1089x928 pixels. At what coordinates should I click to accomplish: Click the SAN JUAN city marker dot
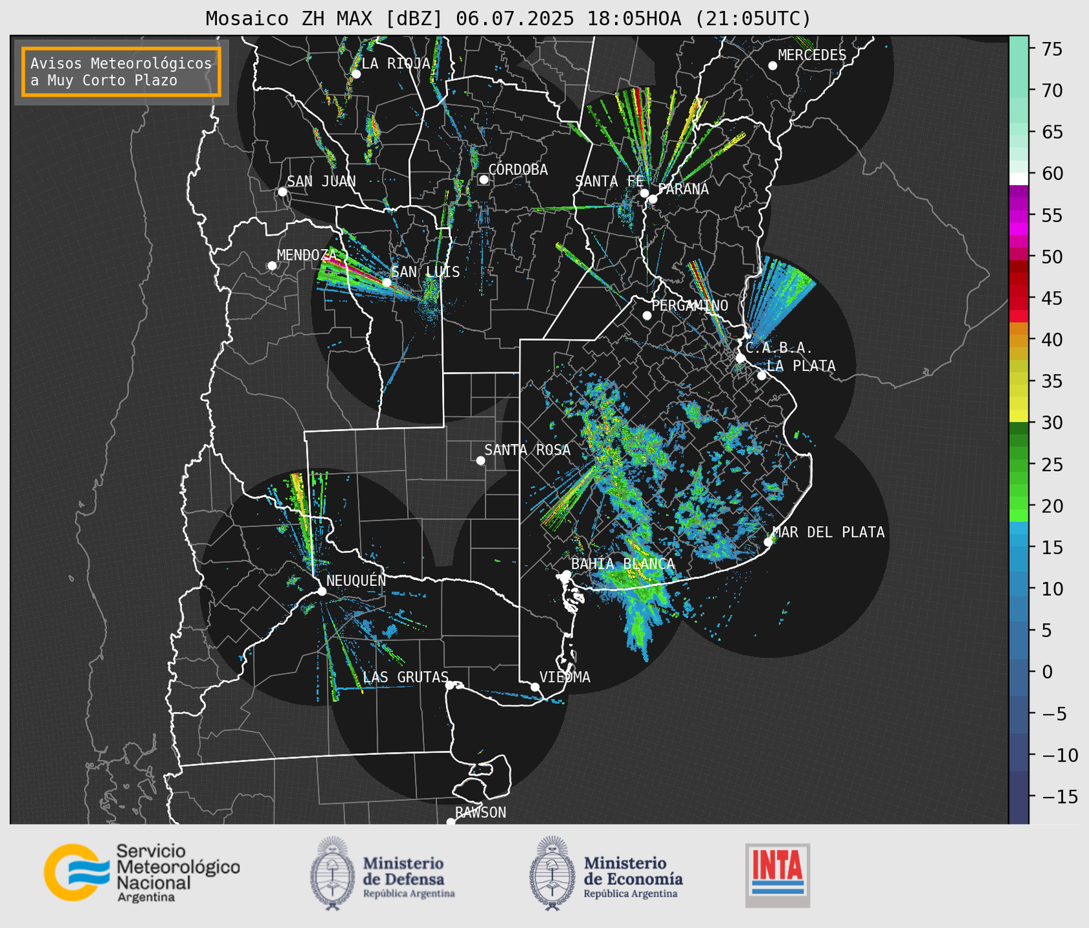[x=282, y=192]
